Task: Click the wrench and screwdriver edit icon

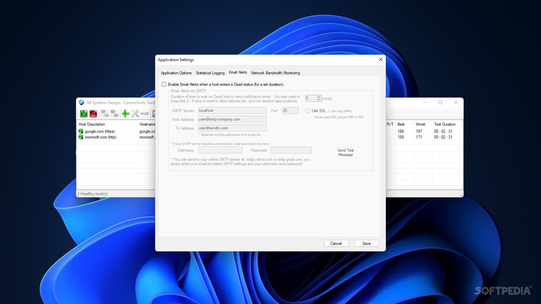Action: [x=135, y=113]
